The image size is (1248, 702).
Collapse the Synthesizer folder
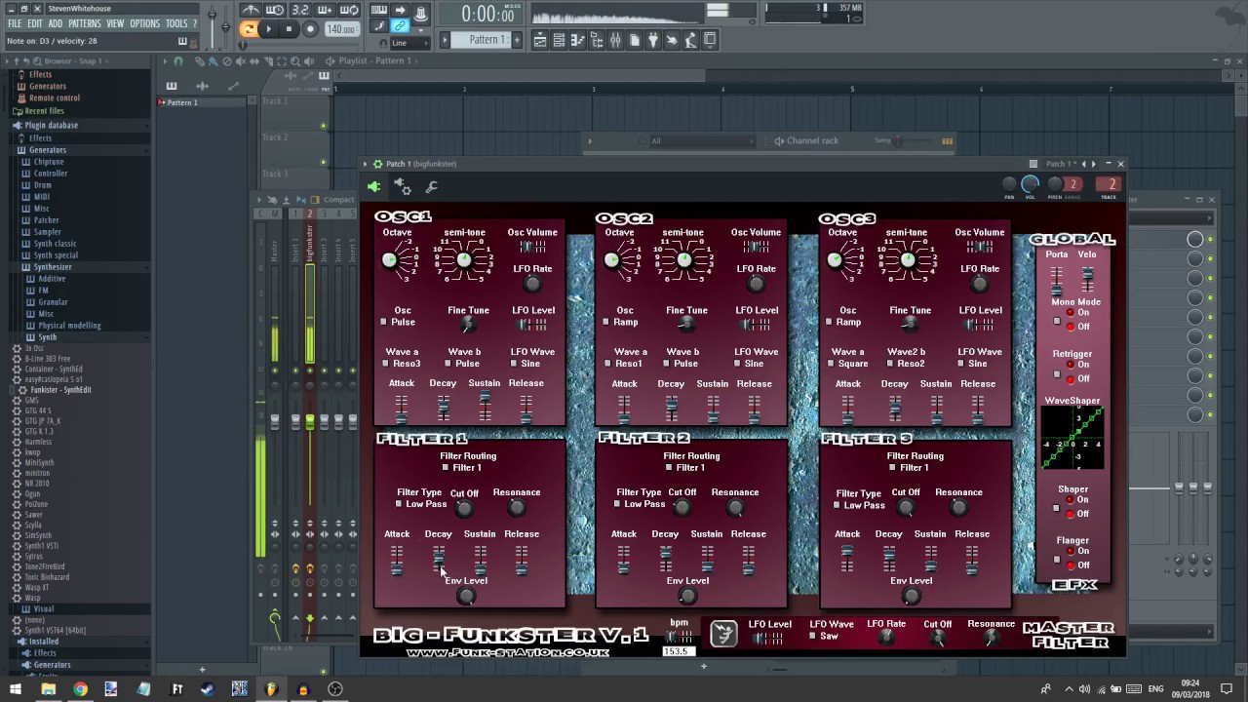tap(52, 267)
